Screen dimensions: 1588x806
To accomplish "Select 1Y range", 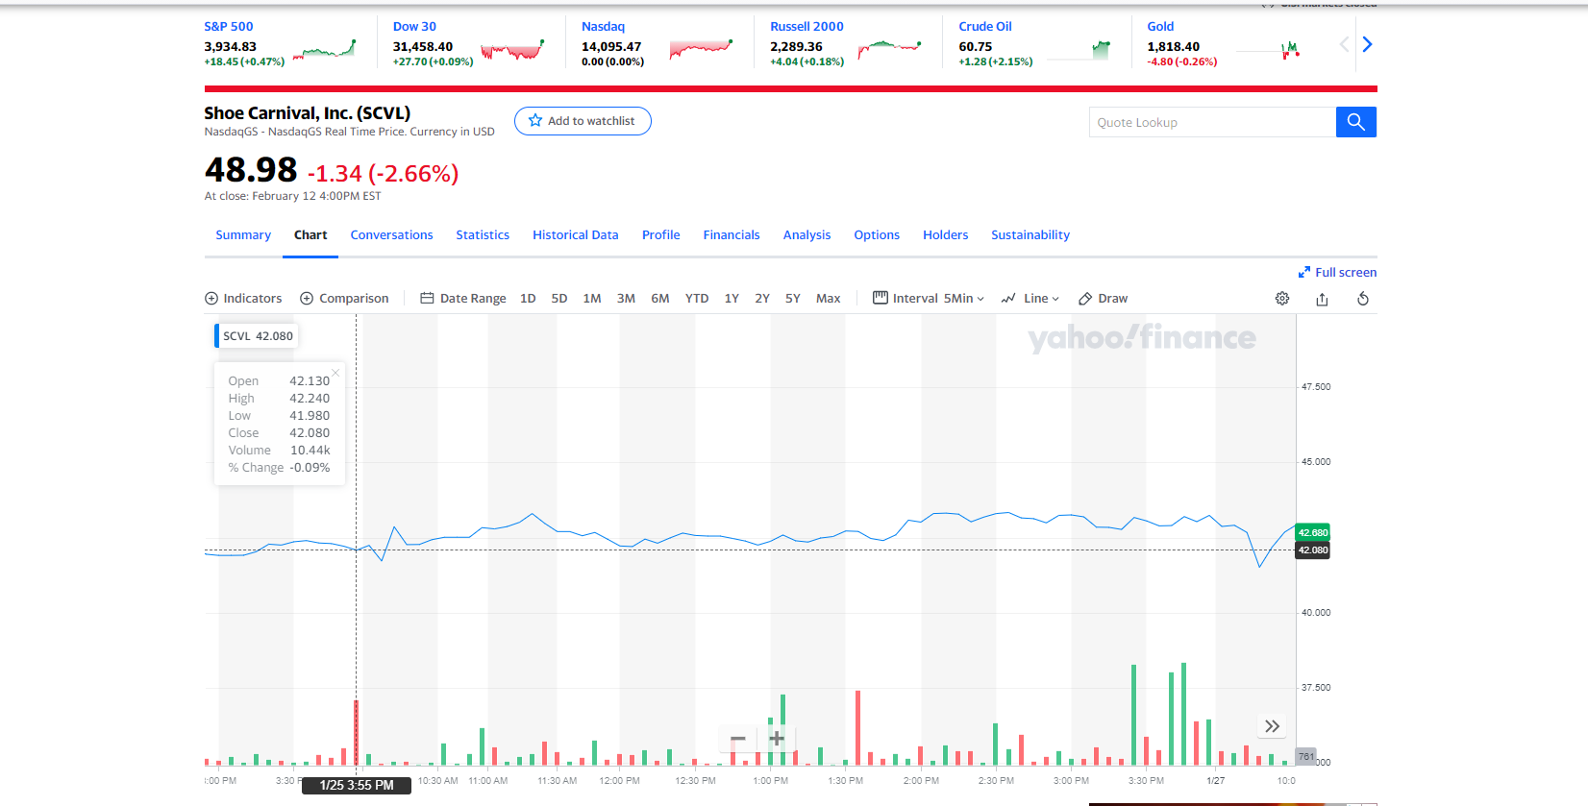I will pyautogui.click(x=732, y=299).
